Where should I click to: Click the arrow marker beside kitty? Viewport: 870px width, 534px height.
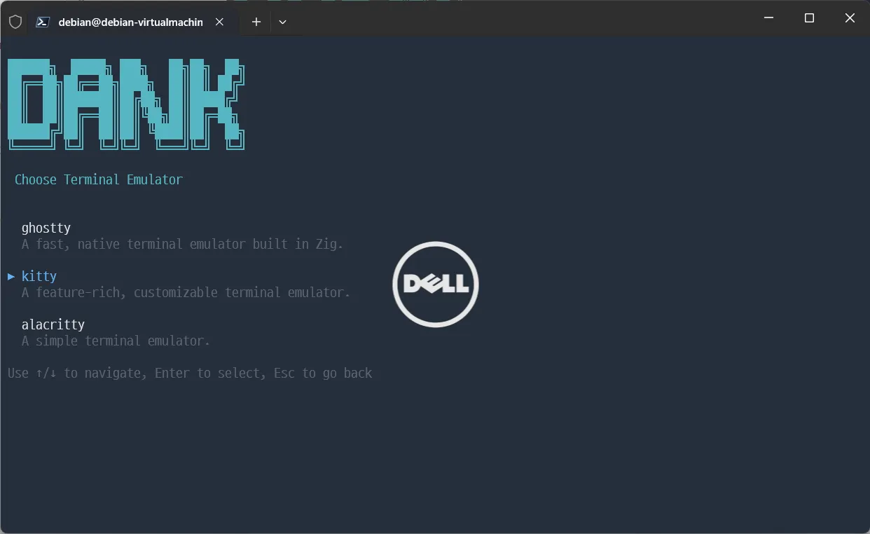[11, 276]
